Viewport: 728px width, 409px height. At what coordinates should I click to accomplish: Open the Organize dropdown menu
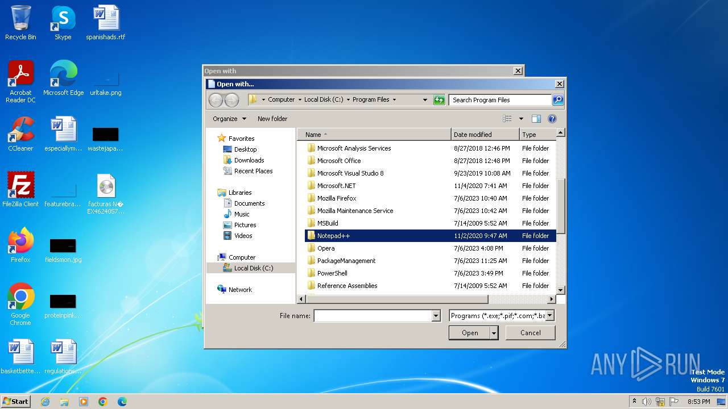point(230,119)
